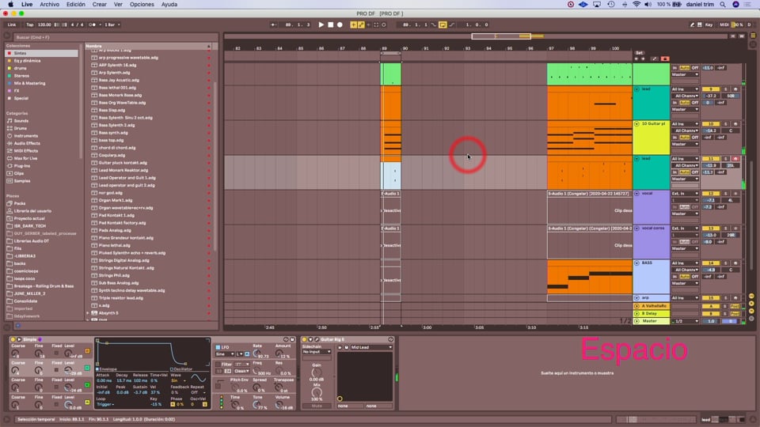The image size is (760, 427).
Task: Click the Tap tempo button
Action: (x=29, y=25)
